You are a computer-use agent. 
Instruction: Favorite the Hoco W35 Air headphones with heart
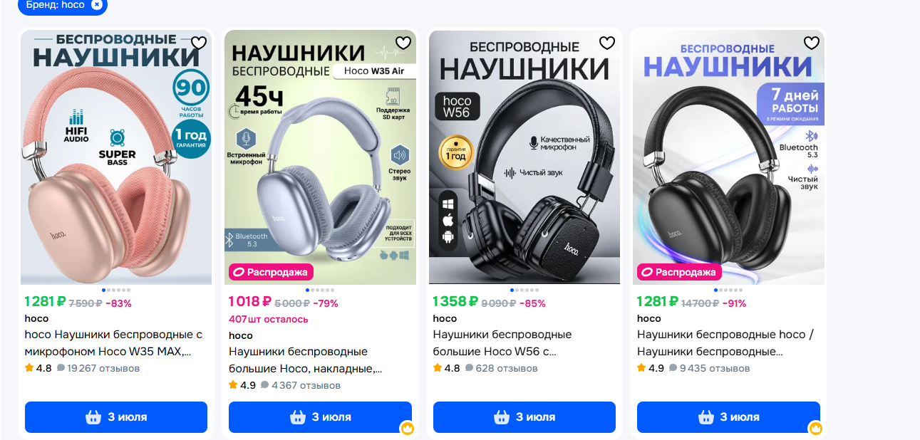click(x=403, y=43)
